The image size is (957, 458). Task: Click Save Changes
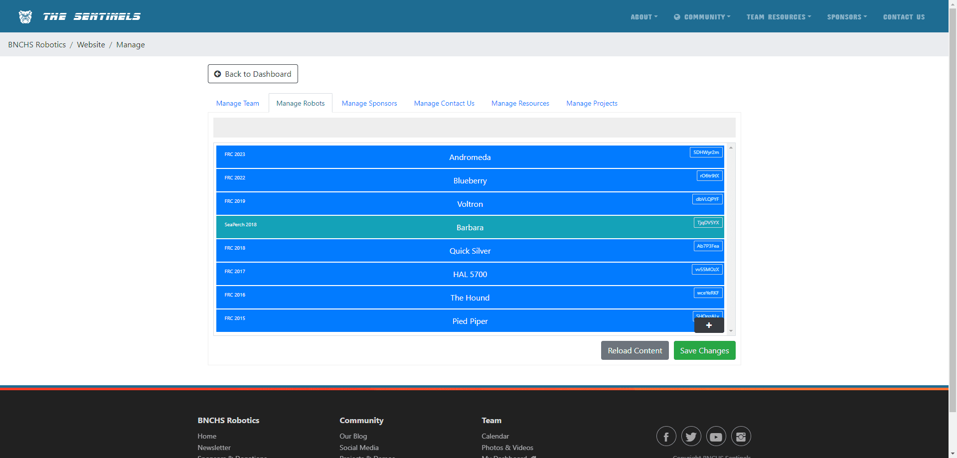click(x=704, y=350)
